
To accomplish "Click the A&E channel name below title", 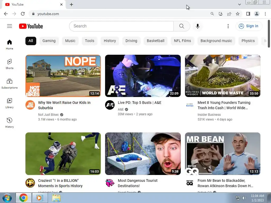I will click(x=121, y=109).
